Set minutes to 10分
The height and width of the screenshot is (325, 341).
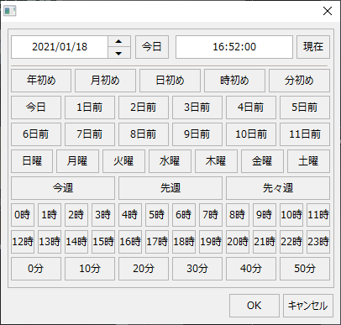click(90, 269)
